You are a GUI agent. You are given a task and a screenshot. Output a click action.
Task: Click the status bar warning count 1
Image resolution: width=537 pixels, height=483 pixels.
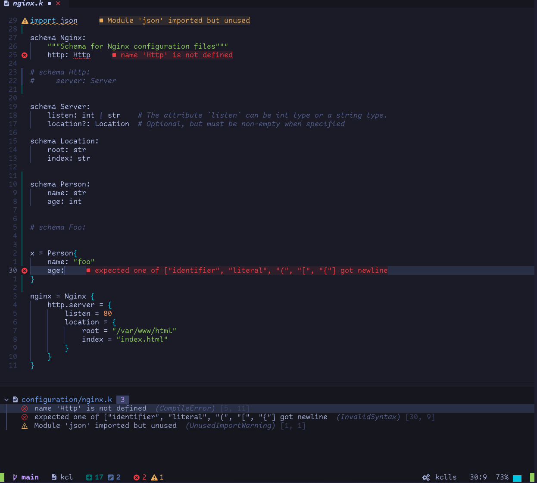coord(162,477)
